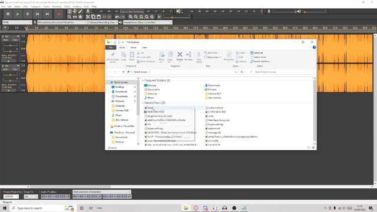Click the Play-at-speed green button
Viewport: 377px width, 212px height.
[x=159, y=17]
